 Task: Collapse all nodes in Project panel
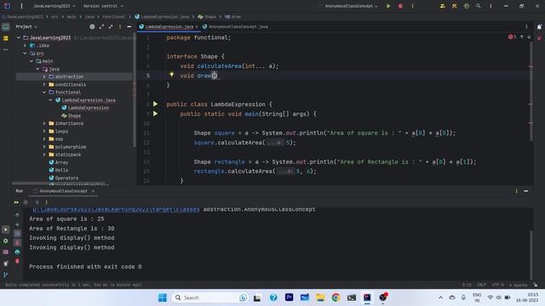(111, 26)
